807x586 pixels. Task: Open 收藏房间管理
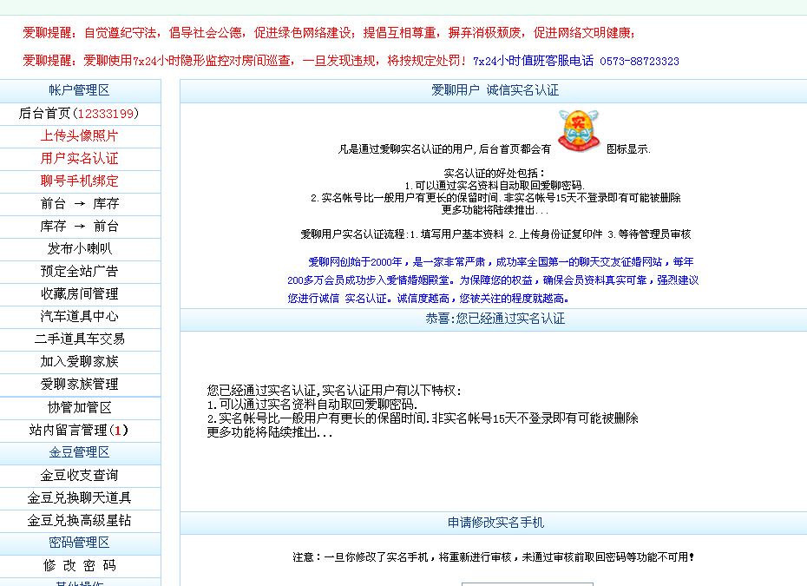point(79,293)
